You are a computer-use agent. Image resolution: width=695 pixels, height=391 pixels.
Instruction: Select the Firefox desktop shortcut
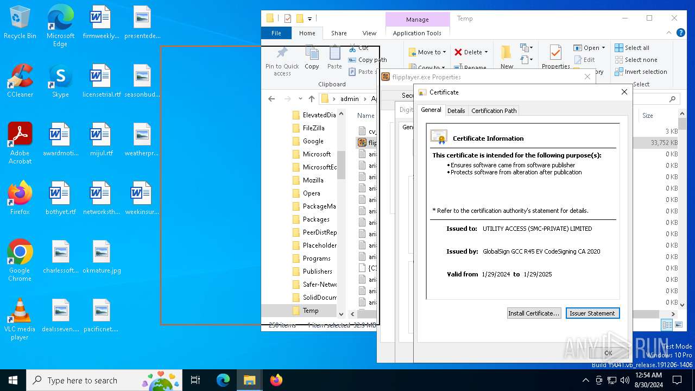[20, 198]
